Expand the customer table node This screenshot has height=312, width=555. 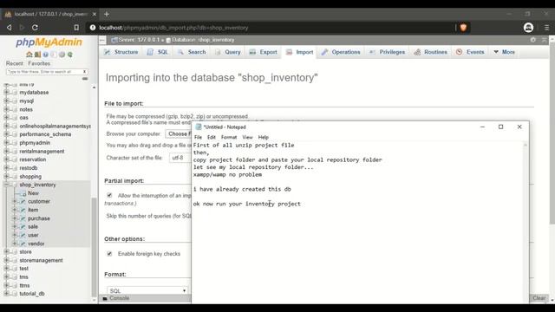pos(15,201)
